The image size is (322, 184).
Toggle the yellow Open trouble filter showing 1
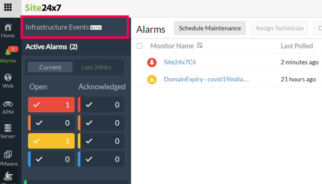(x=52, y=141)
